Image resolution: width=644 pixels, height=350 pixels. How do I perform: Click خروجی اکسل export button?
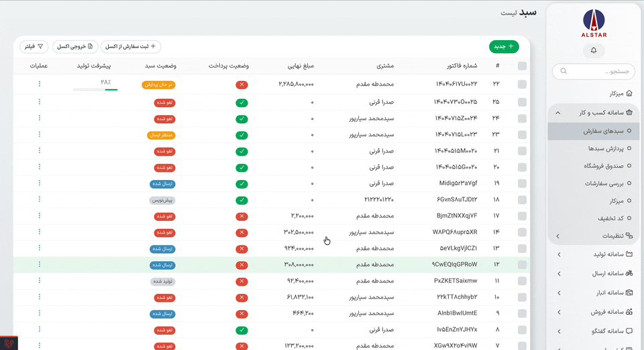pyautogui.click(x=75, y=47)
